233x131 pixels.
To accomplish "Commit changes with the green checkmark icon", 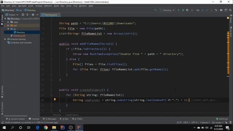I will (x=207, y=10).
